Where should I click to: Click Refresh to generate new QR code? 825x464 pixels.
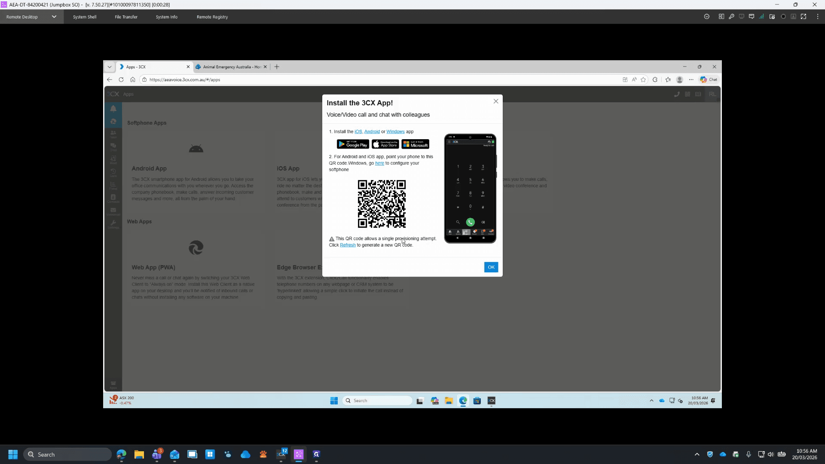(x=348, y=245)
